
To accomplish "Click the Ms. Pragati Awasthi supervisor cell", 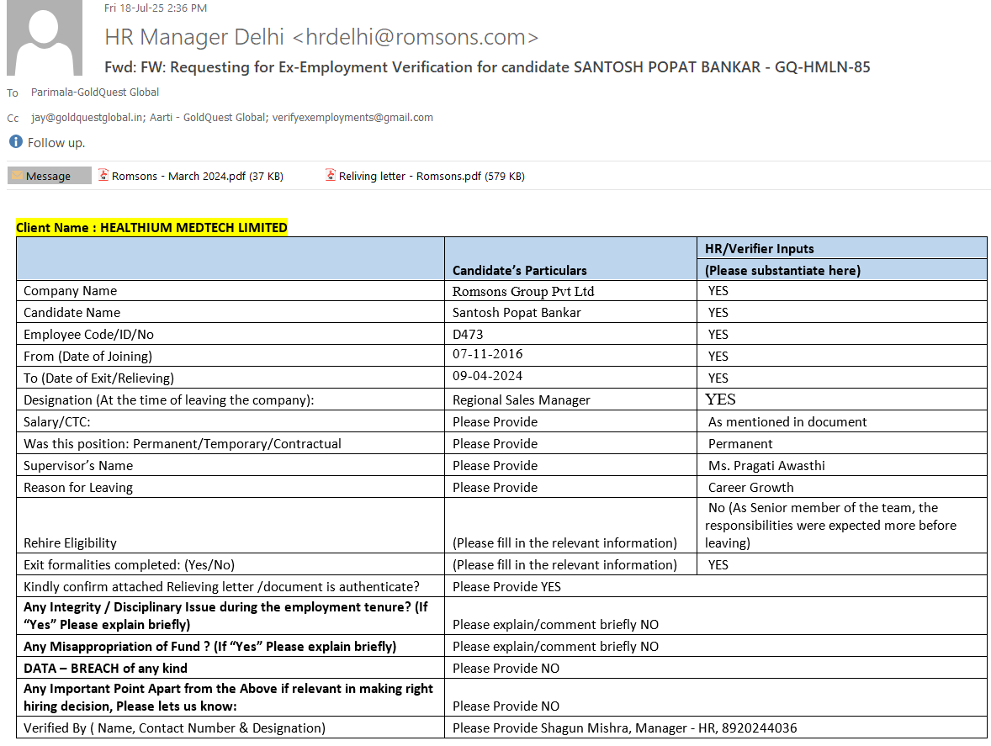I will point(765,465).
